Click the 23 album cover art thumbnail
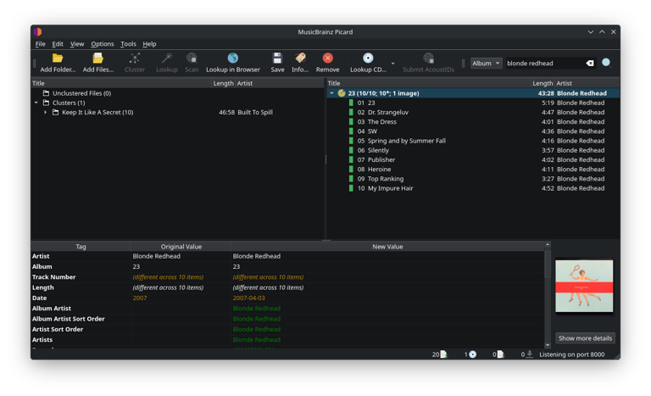This screenshot has width=651, height=396. coord(584,287)
